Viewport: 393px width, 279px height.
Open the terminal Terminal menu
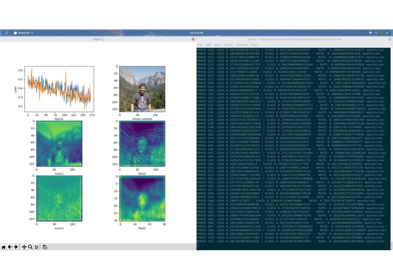coord(242,45)
